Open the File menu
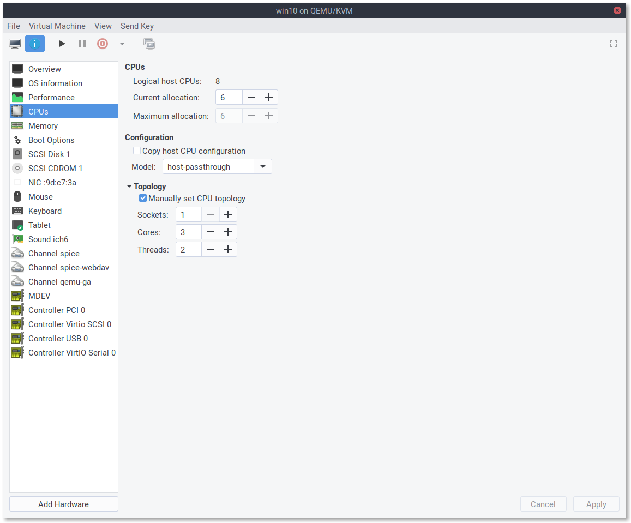This screenshot has height=523, width=631. pos(14,26)
